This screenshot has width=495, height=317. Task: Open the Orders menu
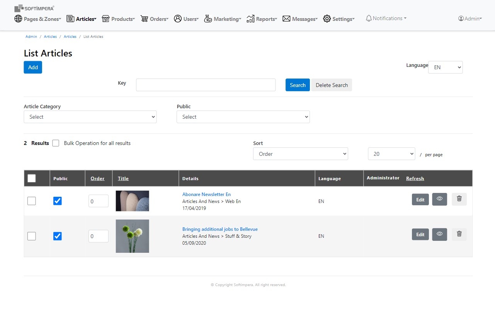pyautogui.click(x=155, y=19)
